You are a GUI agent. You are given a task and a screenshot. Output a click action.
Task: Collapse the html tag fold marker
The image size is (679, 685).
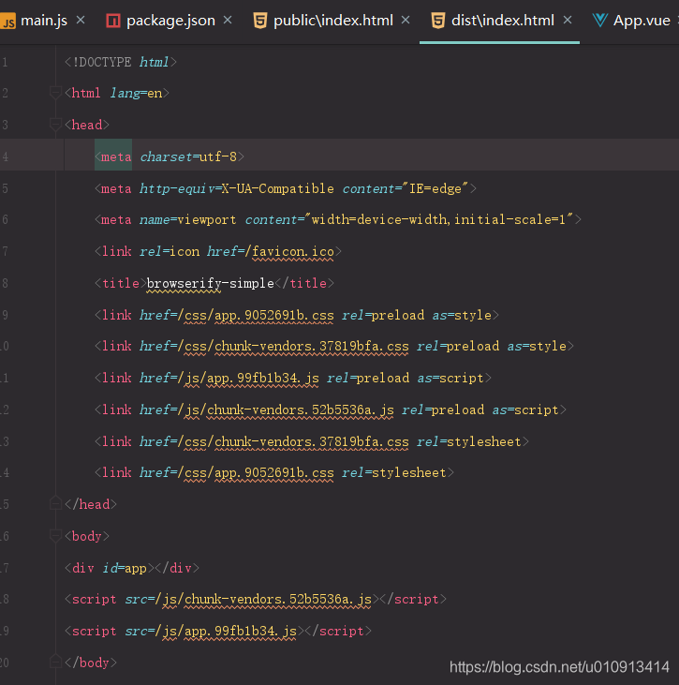pos(55,93)
